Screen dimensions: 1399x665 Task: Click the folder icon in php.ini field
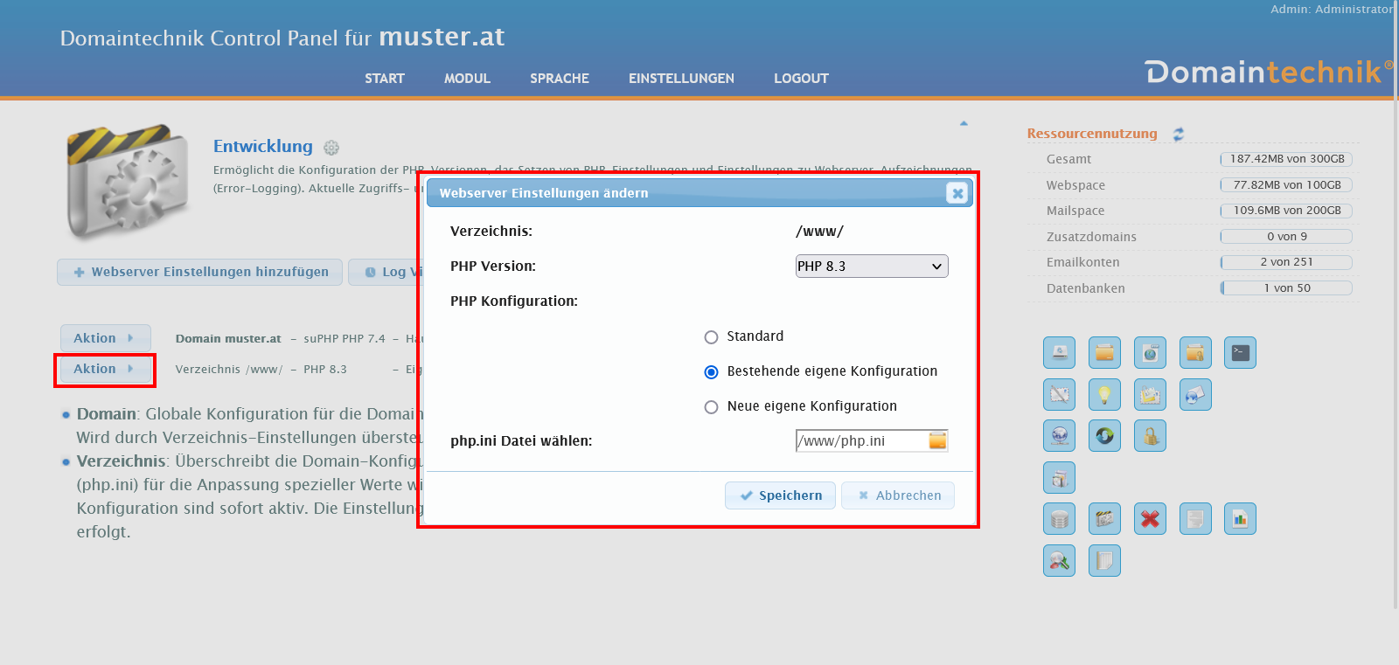[937, 441]
